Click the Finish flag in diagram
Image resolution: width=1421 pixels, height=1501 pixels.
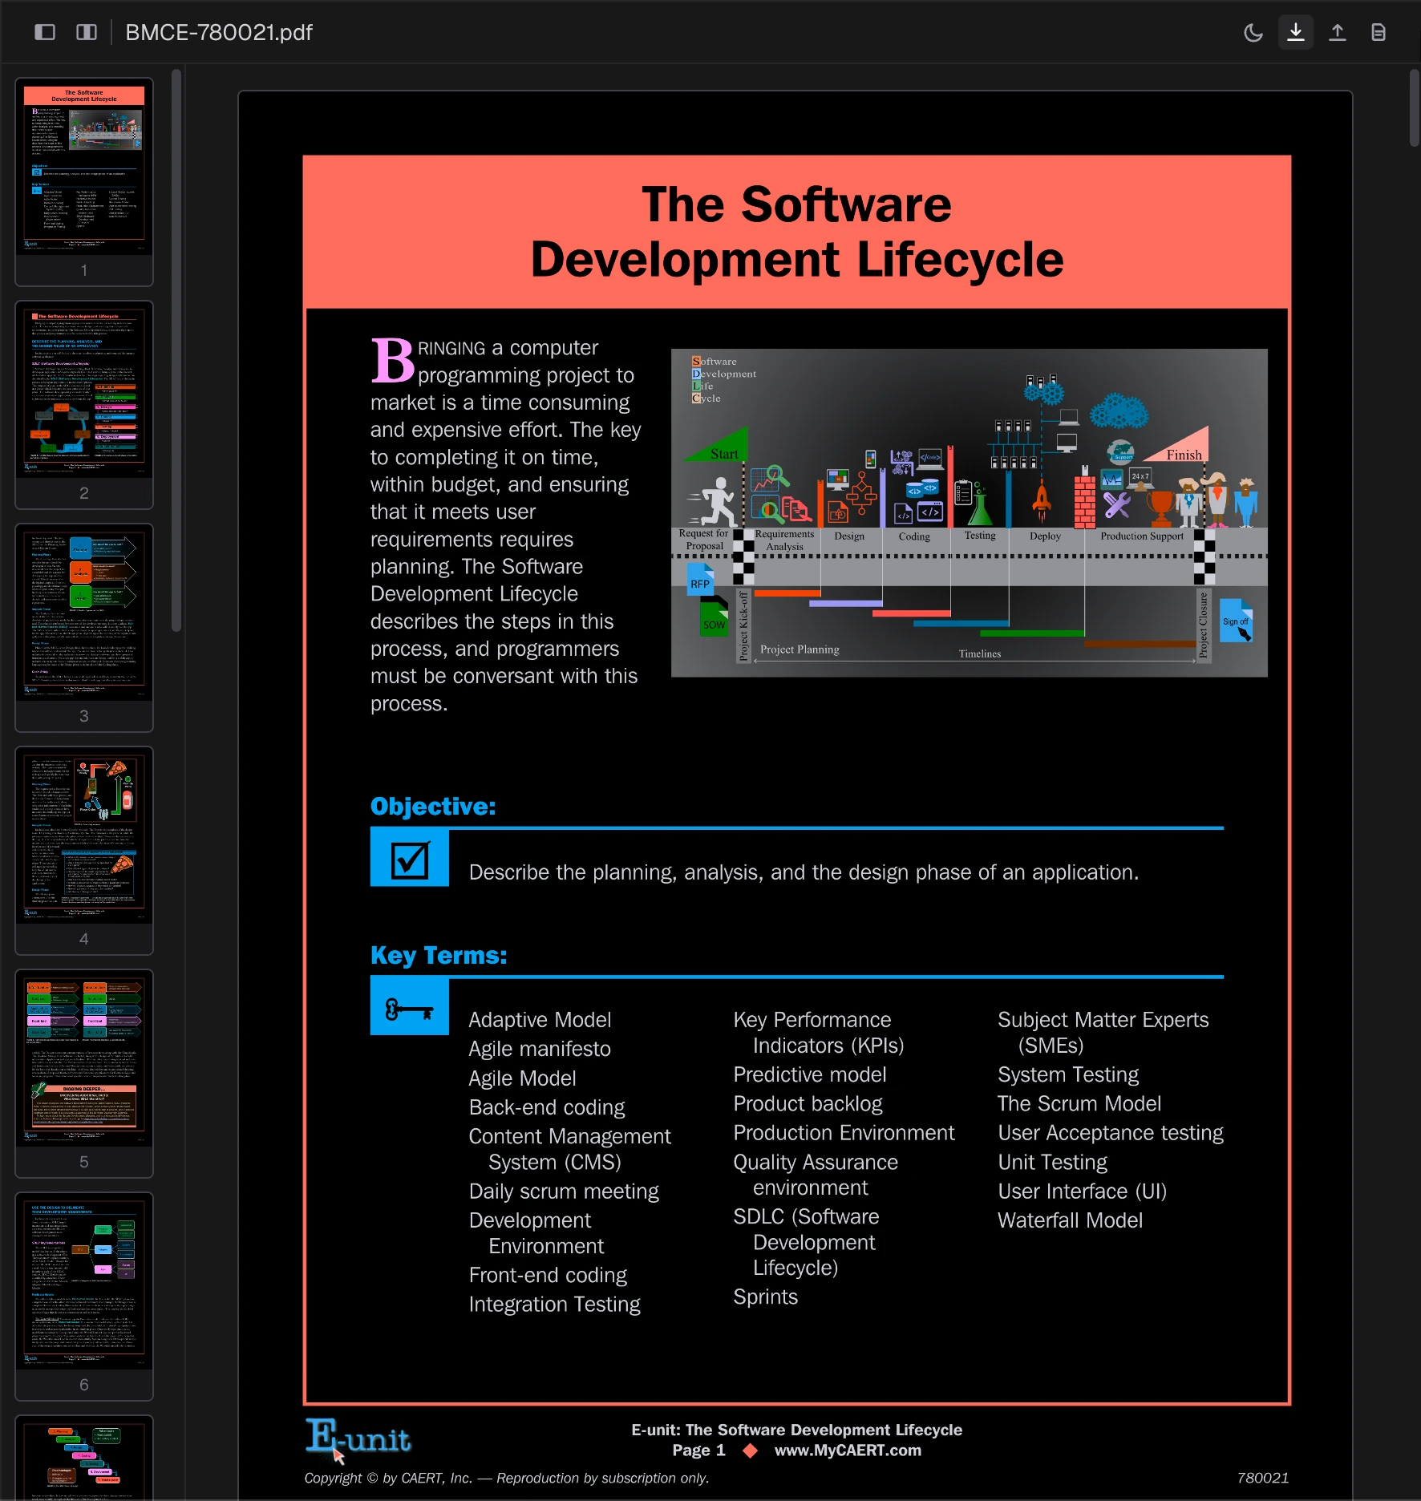click(1176, 446)
